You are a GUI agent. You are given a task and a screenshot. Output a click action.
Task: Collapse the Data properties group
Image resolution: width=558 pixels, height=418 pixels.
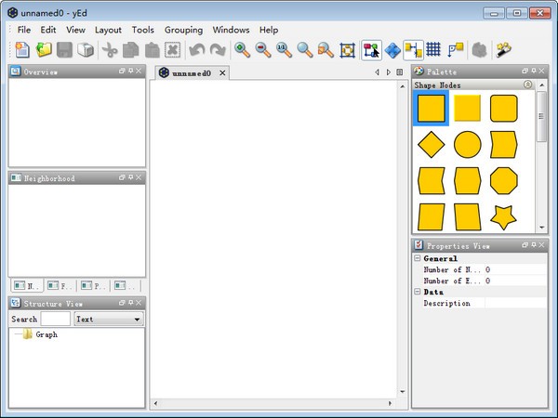[x=418, y=292]
